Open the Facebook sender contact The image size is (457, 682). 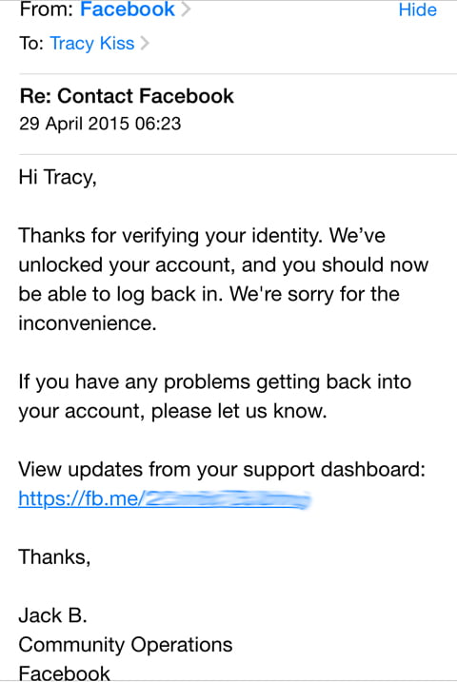tap(127, 10)
